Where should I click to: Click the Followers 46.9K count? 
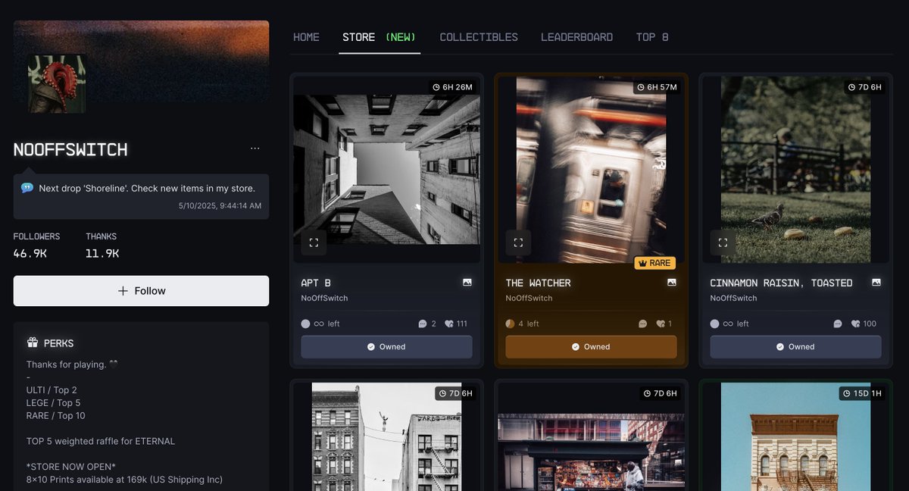pos(36,245)
